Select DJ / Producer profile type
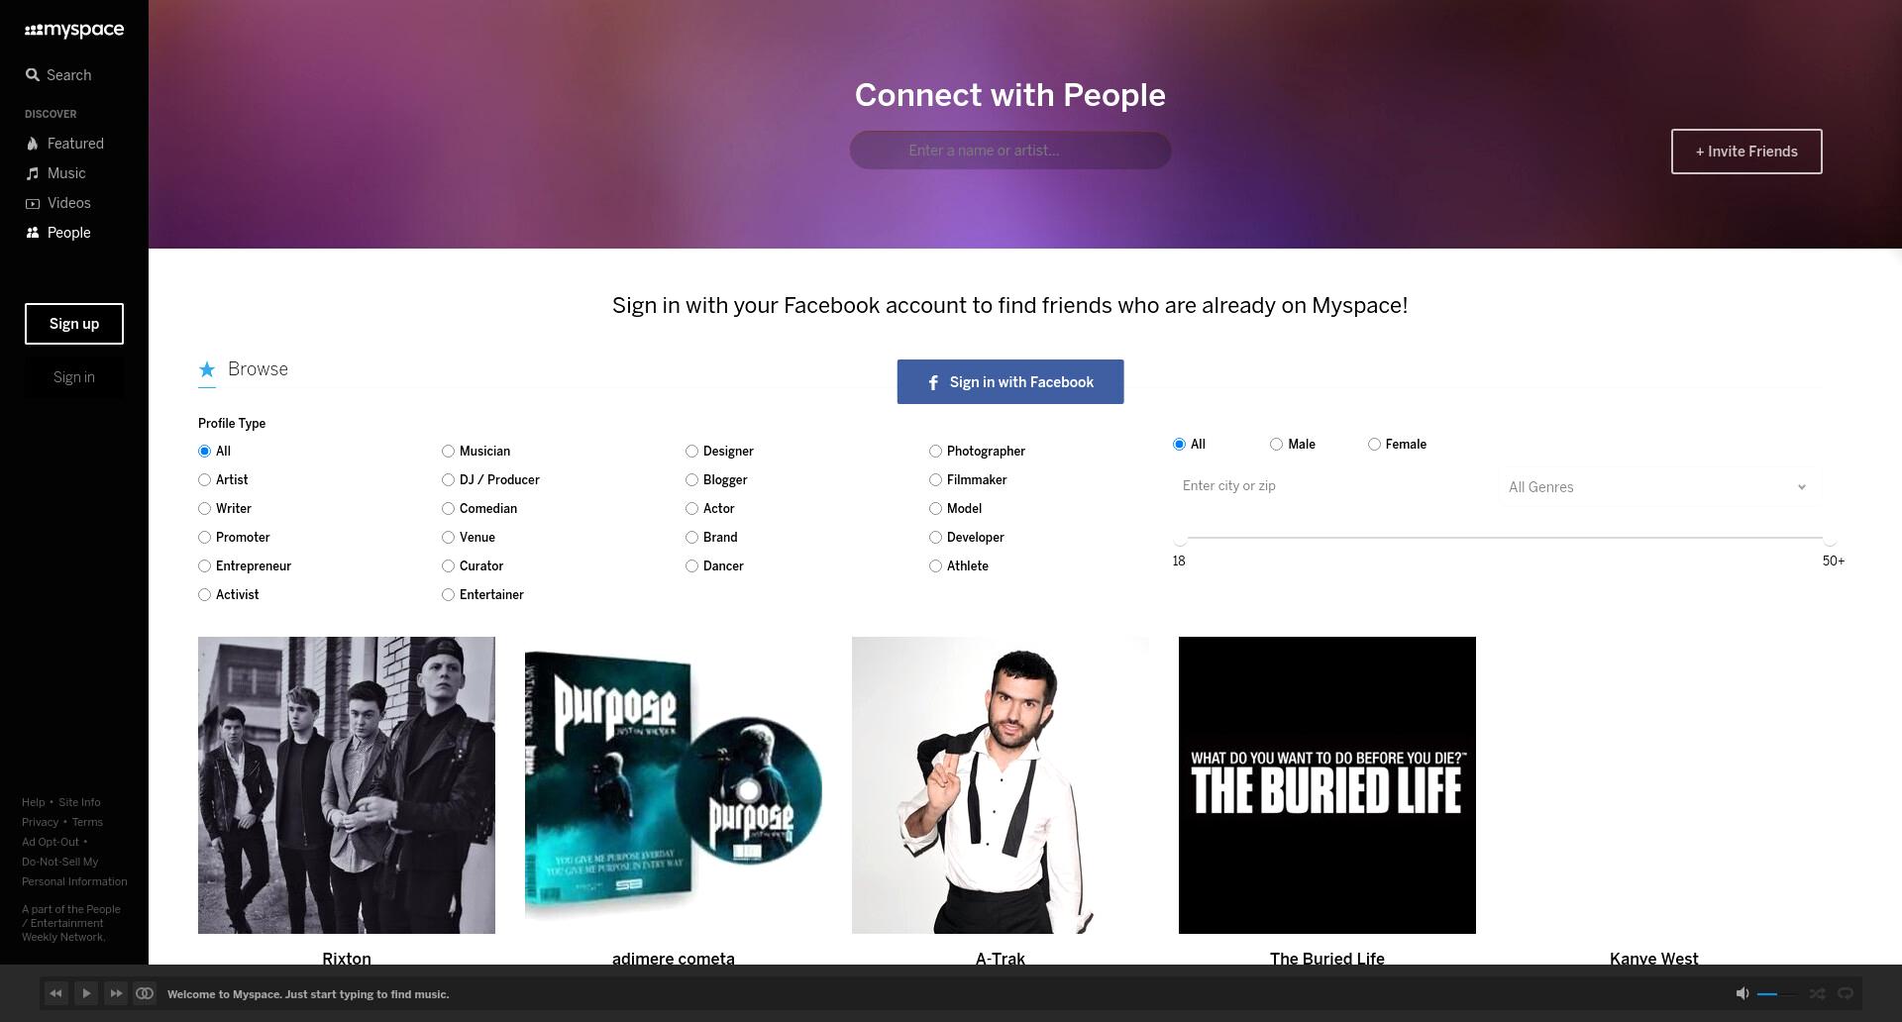 (449, 480)
